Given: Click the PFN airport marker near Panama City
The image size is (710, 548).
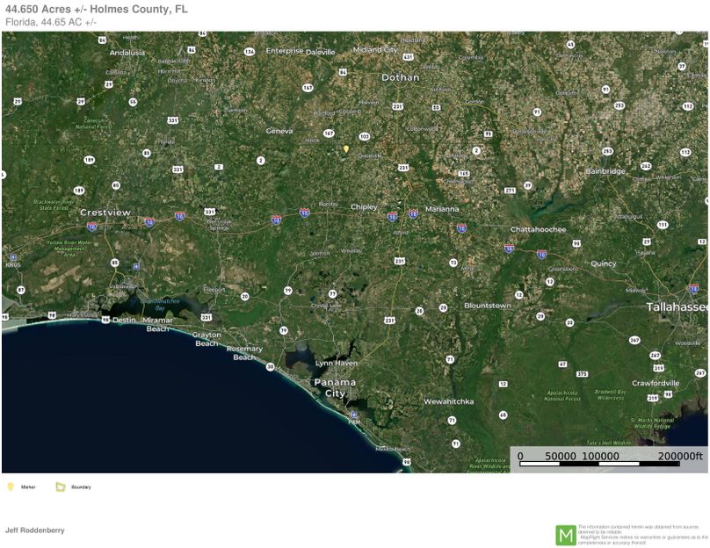Looking at the screenshot, I should click(353, 415).
